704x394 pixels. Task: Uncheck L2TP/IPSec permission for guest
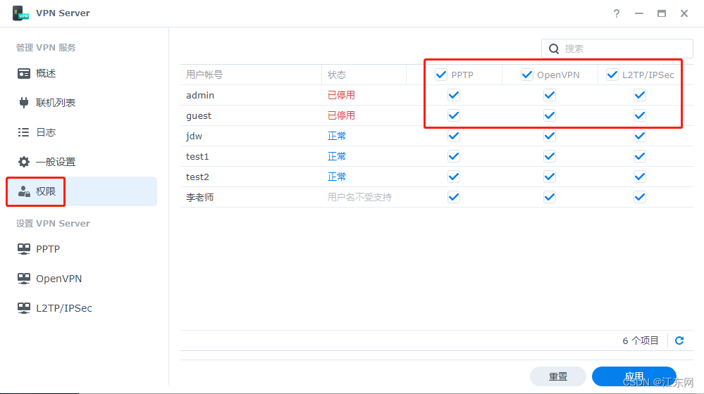coord(640,115)
